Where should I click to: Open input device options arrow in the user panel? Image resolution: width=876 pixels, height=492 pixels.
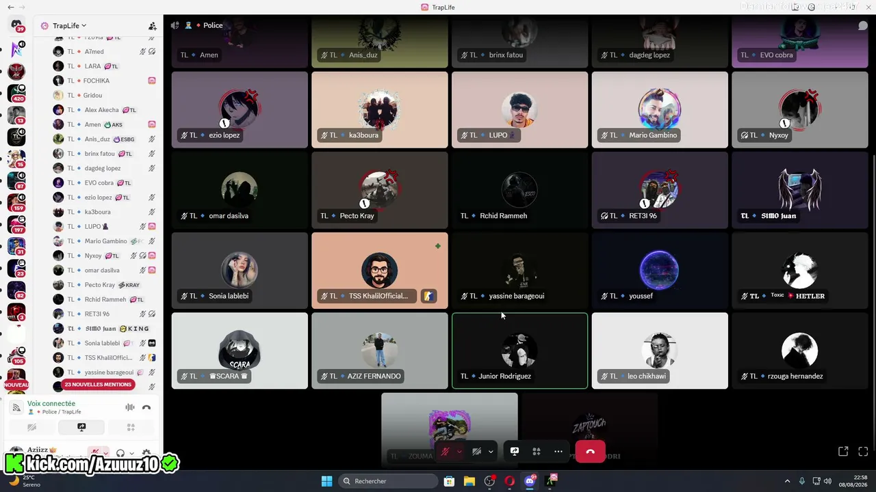(x=107, y=452)
